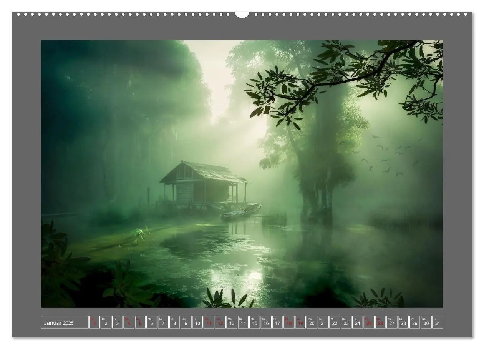Select red Saturday day 18 cell

click(x=289, y=322)
